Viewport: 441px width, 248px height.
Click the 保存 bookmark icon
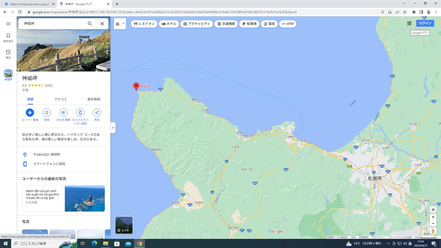tap(47, 112)
